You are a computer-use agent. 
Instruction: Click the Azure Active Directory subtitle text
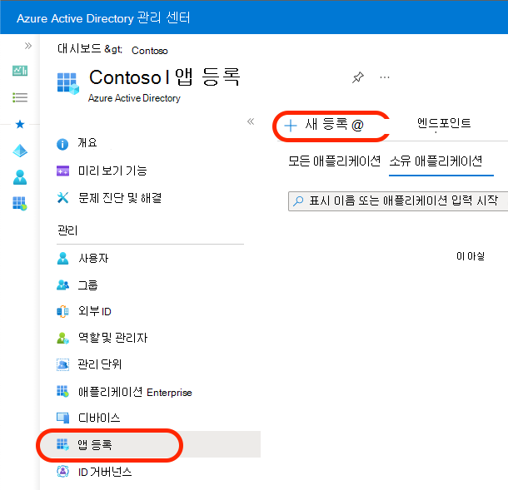pos(134,97)
